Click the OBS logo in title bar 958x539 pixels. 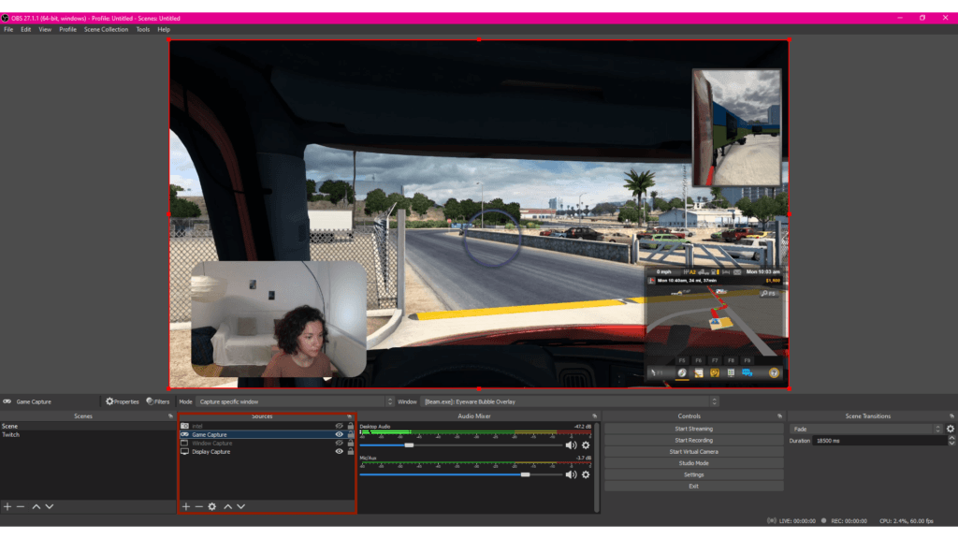[5, 19]
